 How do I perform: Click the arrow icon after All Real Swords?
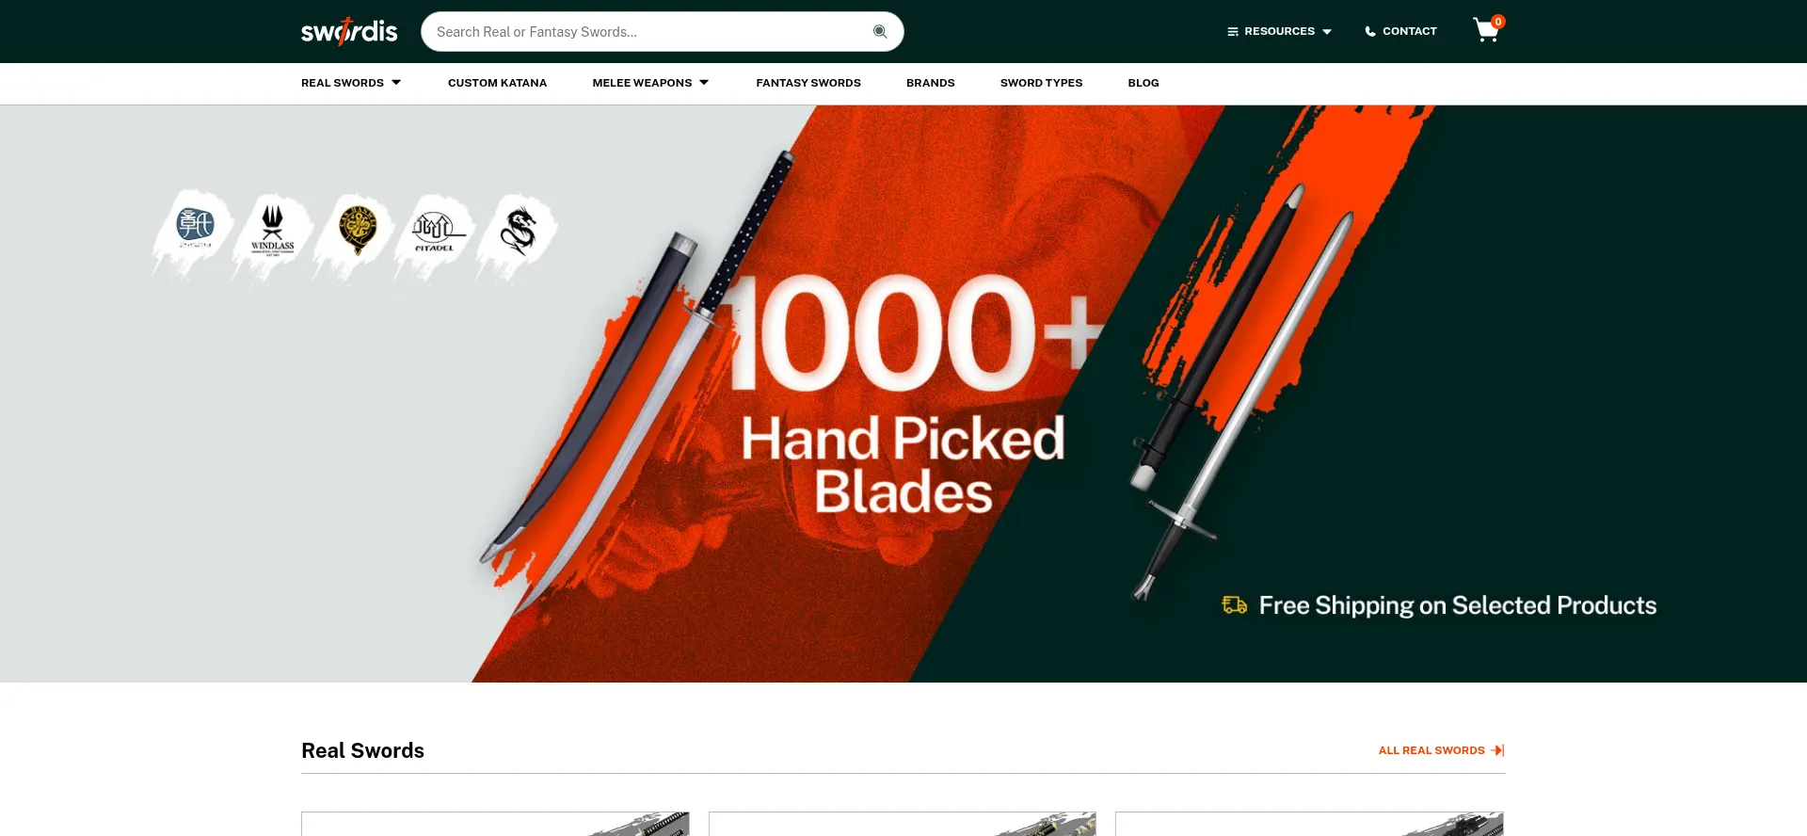pyautogui.click(x=1497, y=750)
